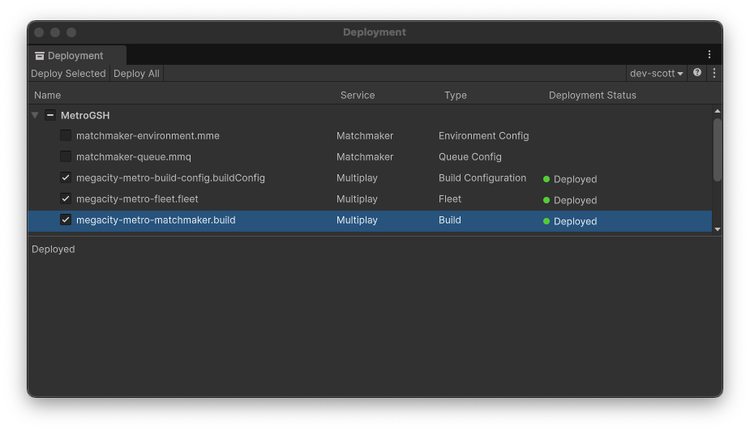
Task: Select the megacity-metro-matchmaker.build file name
Action: pos(156,220)
